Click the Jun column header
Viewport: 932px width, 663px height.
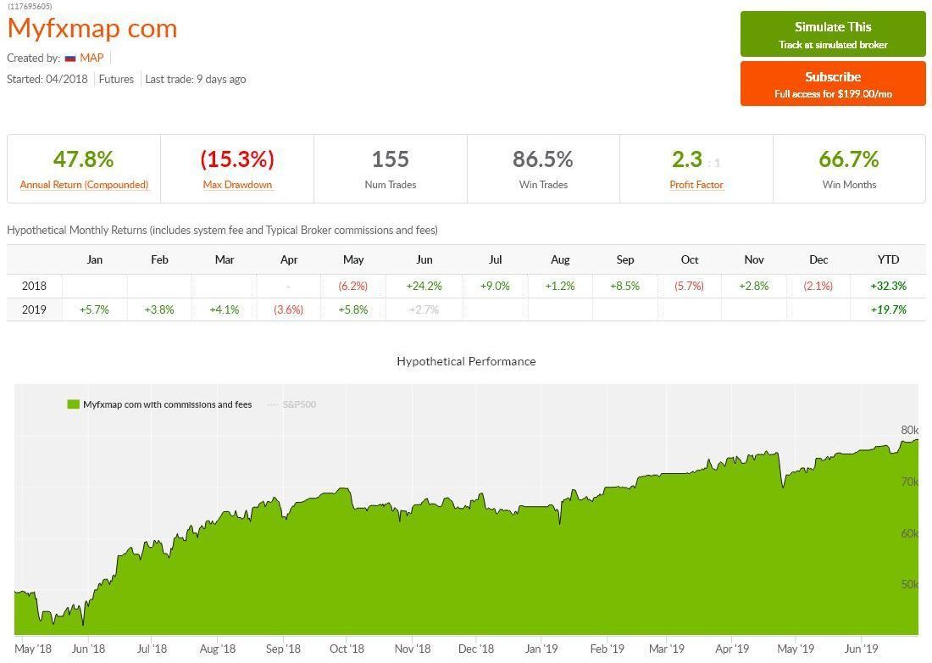(424, 259)
